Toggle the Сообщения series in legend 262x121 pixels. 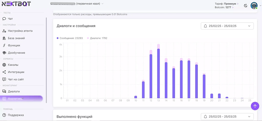[x=69, y=38]
